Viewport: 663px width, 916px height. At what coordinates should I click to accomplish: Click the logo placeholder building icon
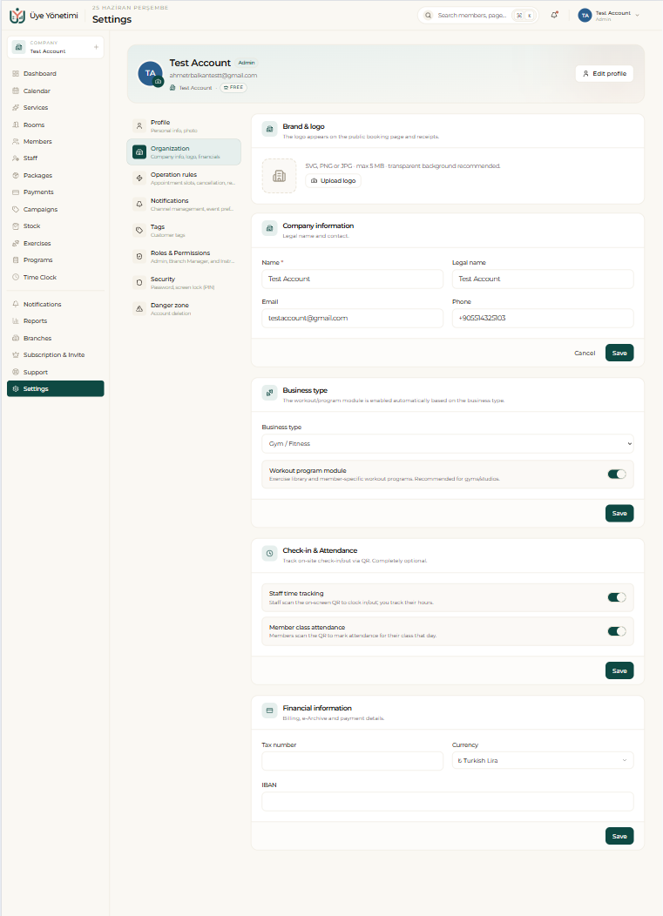coord(280,176)
